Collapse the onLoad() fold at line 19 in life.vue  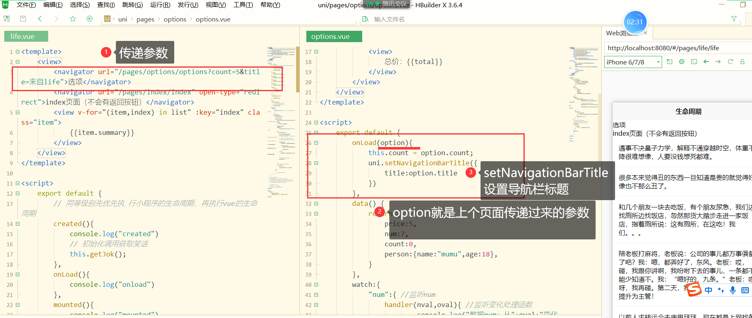click(x=17, y=274)
